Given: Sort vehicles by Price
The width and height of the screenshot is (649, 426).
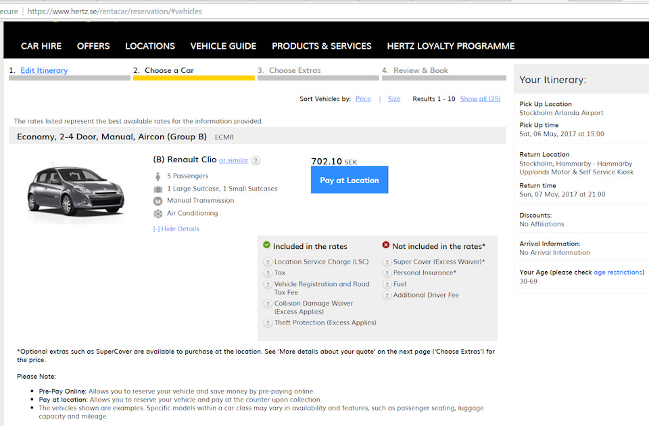Looking at the screenshot, I should click(363, 99).
